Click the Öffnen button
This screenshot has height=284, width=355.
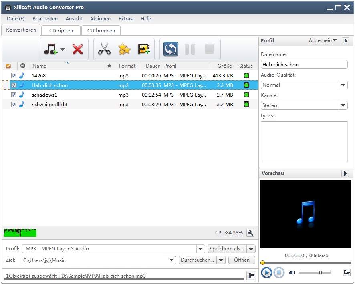pos(242,260)
